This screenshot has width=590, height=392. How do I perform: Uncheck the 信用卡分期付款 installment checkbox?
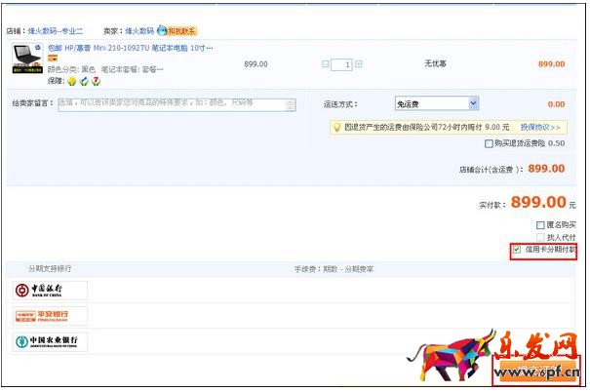click(x=516, y=250)
